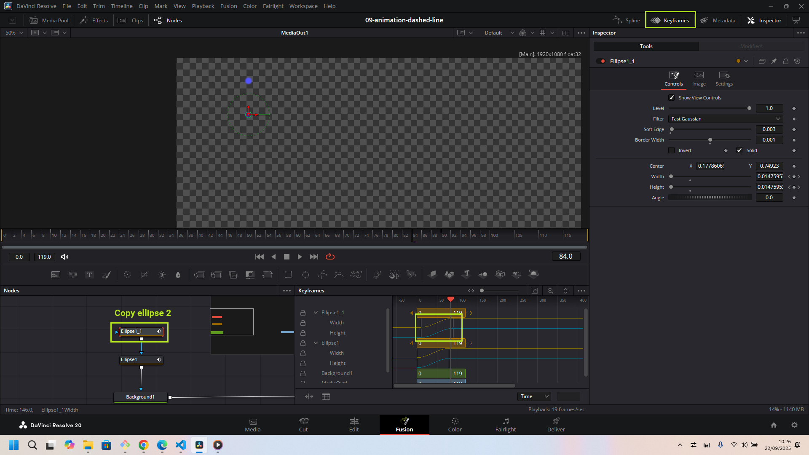Open the Media Pool panel
Screen dimensions: 809x455
[49, 20]
